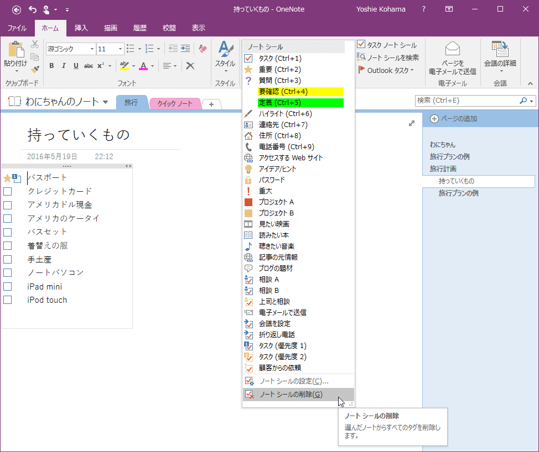Pick the pink font color A swatch
The height and width of the screenshot is (452, 539).
point(144,66)
